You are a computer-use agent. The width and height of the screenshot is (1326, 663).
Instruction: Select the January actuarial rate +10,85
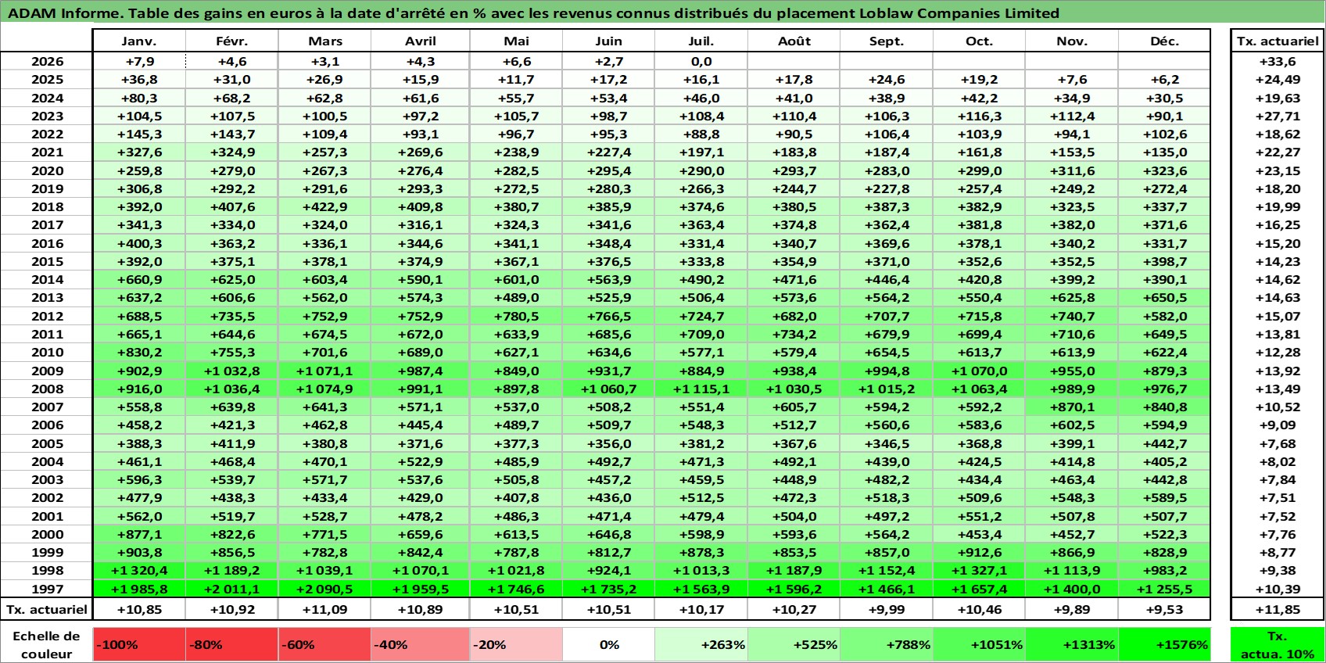point(139,609)
